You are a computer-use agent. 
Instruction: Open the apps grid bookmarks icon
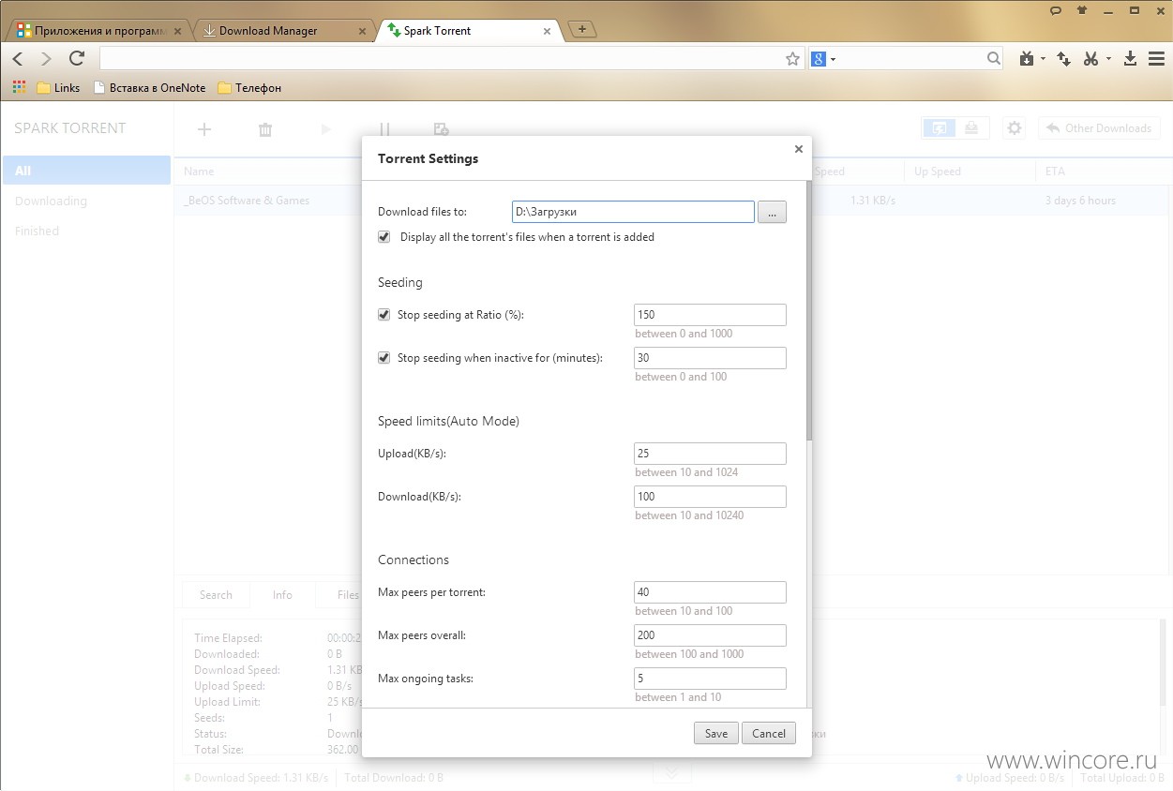[18, 87]
